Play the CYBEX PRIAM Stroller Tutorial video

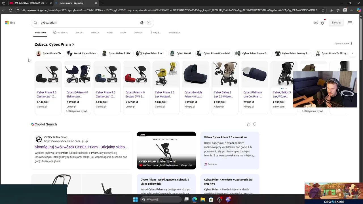pyautogui.click(x=166, y=150)
